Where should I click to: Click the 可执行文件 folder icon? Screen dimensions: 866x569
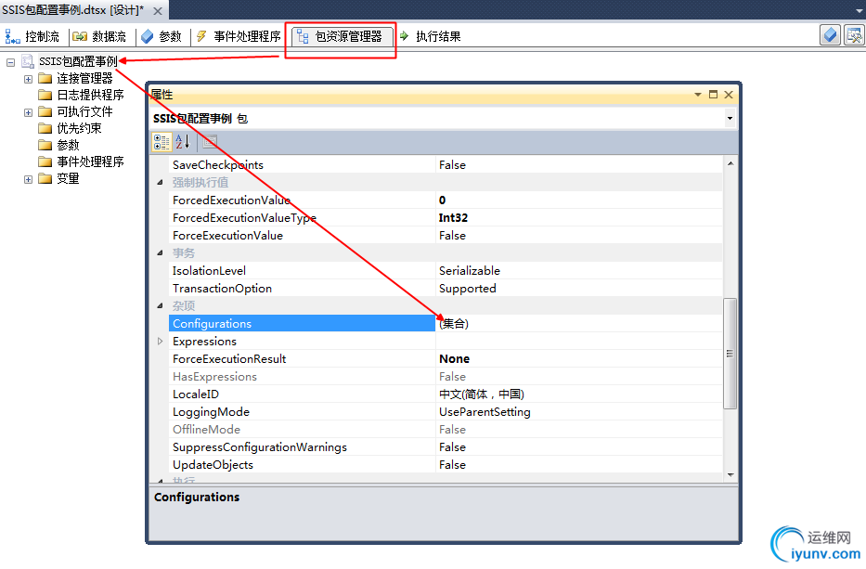pos(45,112)
